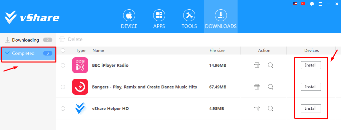The image size is (341, 130).
Task: Click the Completed count badge 3
Action: click(48, 53)
